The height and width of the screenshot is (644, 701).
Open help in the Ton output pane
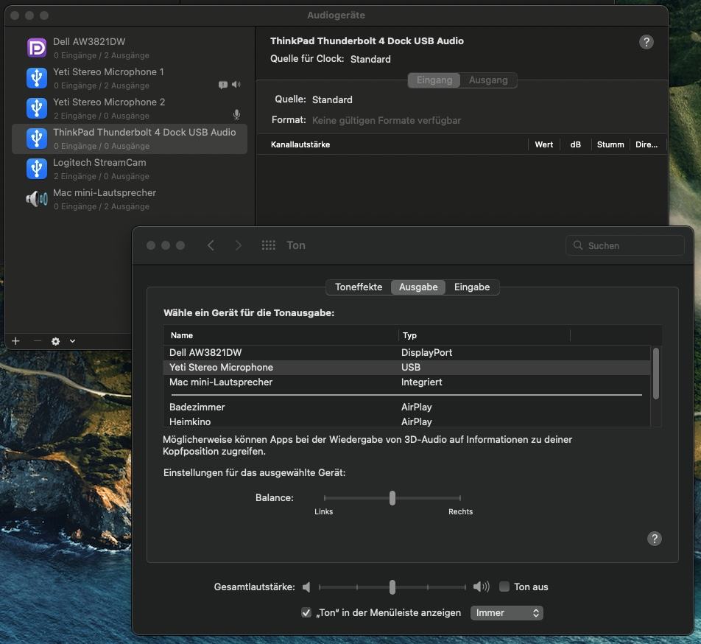(x=654, y=539)
